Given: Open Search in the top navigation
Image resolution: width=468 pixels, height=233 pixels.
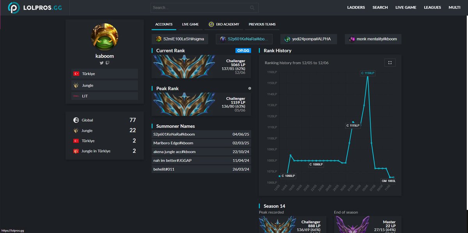Looking at the screenshot, I should click(x=380, y=7).
